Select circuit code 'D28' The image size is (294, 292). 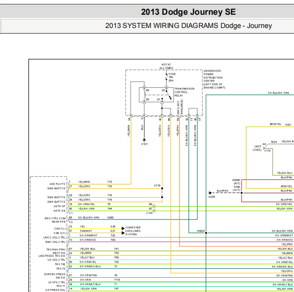113,226
